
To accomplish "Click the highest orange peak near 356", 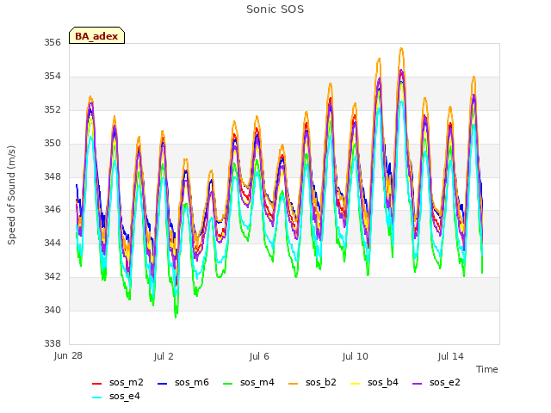I will click(x=401, y=48).
